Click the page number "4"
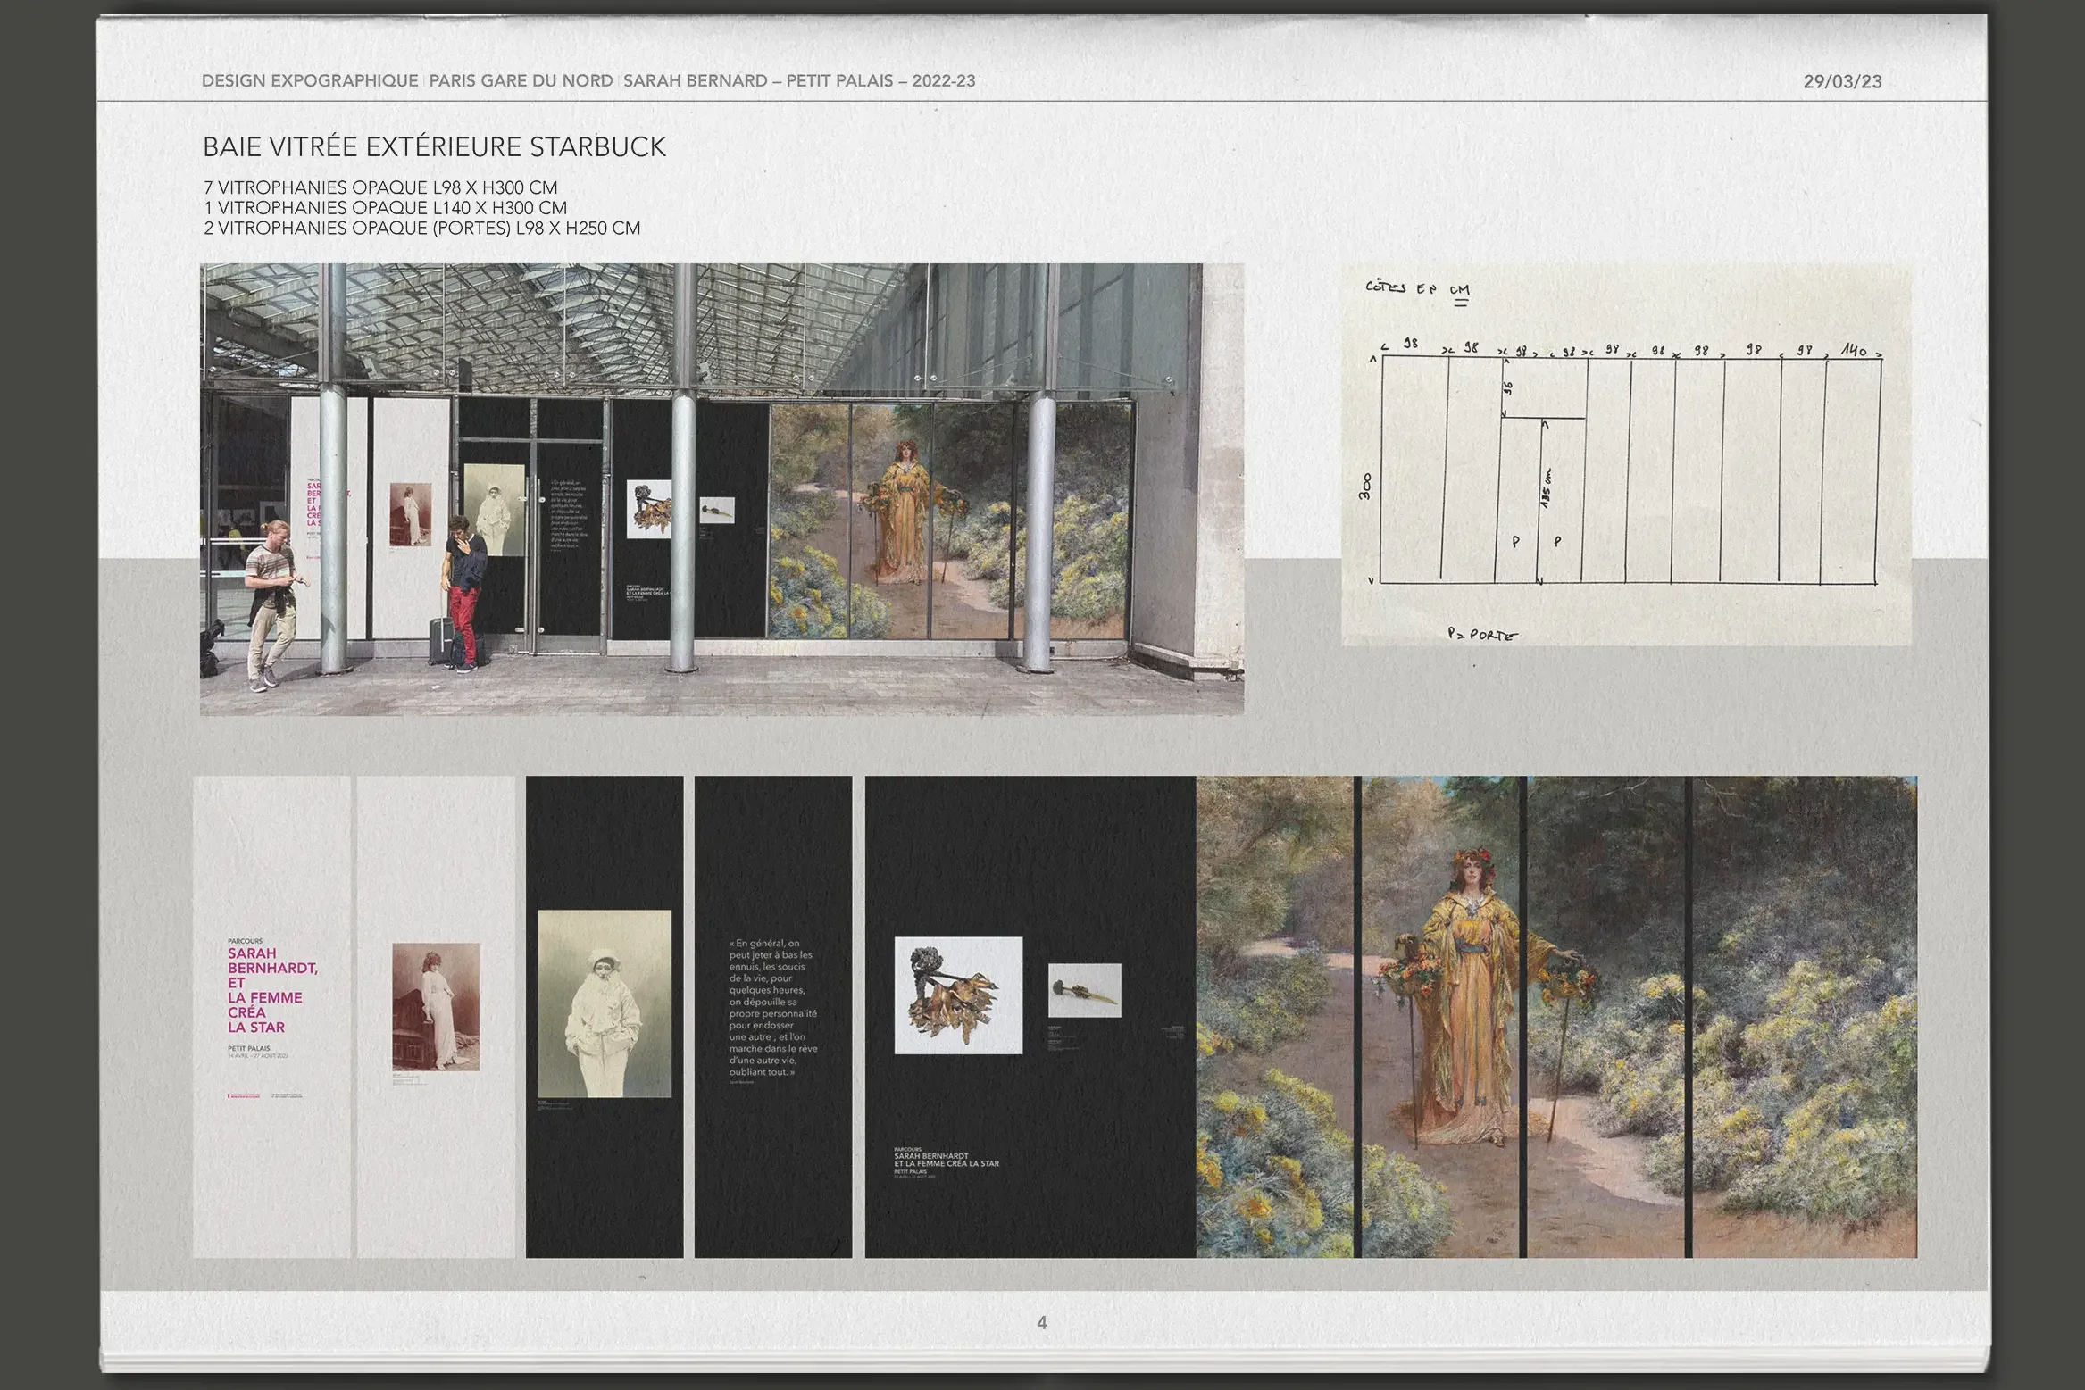This screenshot has height=1390, width=2085. 1042,1323
